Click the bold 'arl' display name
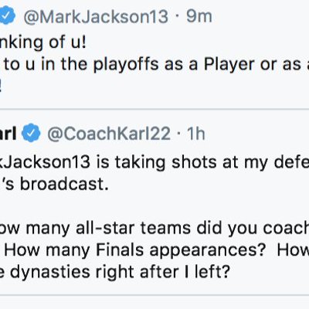Image resolution: width=309 pixels, height=309 pixels. click(8, 134)
